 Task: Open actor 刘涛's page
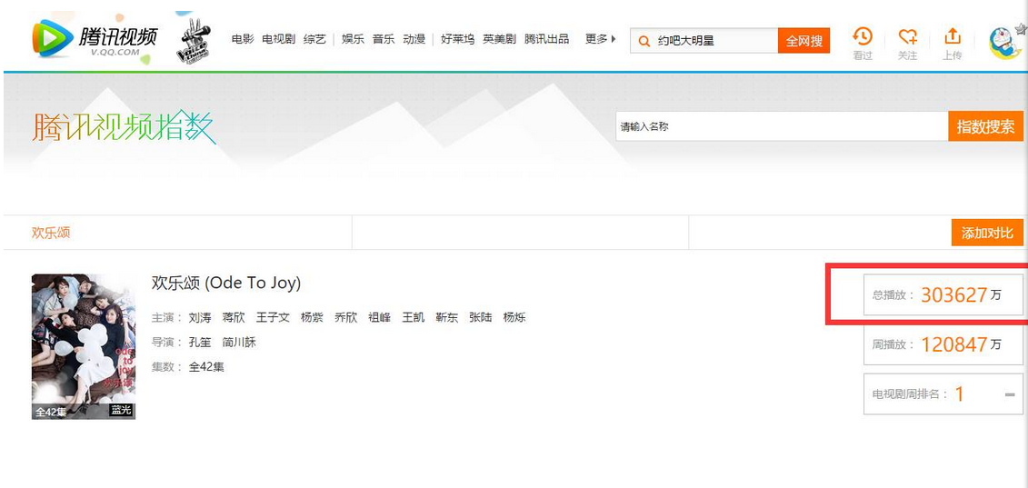tap(200, 318)
